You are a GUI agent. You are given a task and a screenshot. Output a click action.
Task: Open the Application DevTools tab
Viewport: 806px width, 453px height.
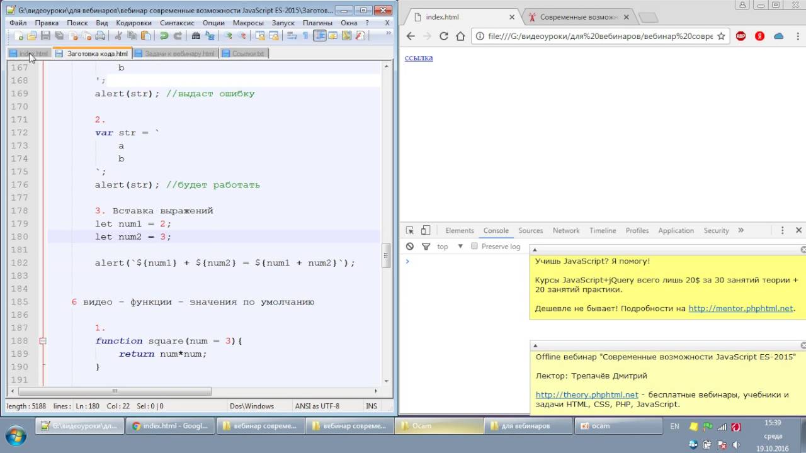[676, 230]
